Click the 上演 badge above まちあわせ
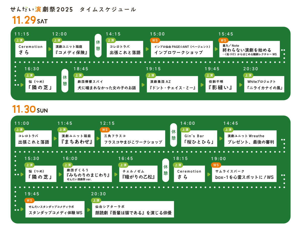The width and height of the screenshot is (302, 231). click(x=62, y=130)
